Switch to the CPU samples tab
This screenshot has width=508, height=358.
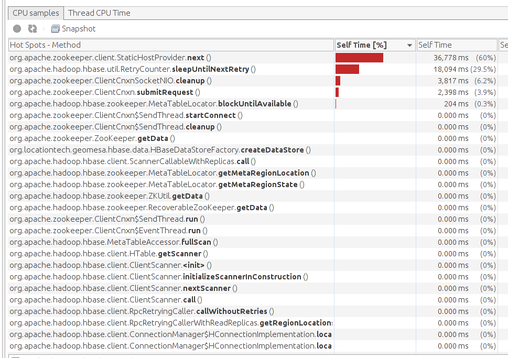pyautogui.click(x=36, y=13)
